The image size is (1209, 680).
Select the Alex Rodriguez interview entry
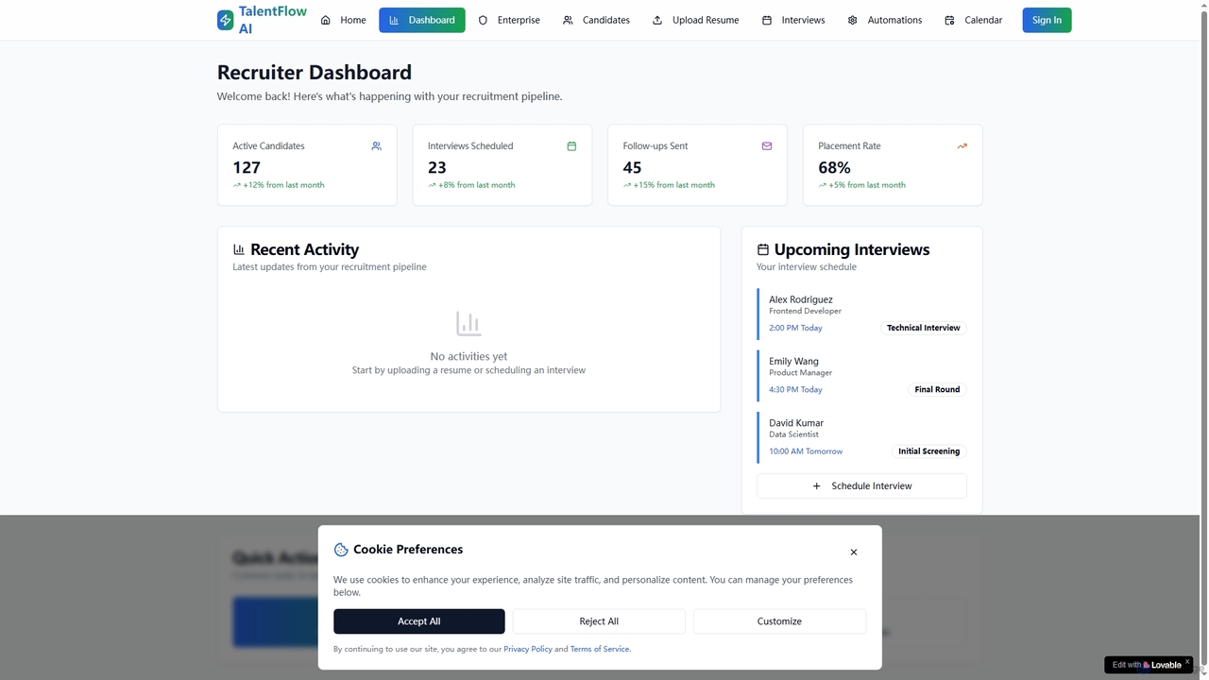(x=862, y=314)
